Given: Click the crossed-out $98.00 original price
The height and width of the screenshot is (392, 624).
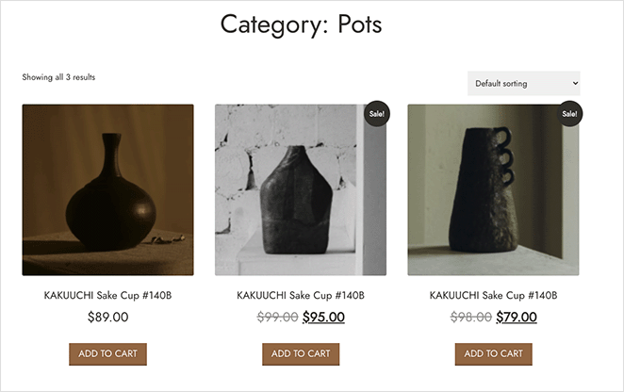Looking at the screenshot, I should click(470, 318).
